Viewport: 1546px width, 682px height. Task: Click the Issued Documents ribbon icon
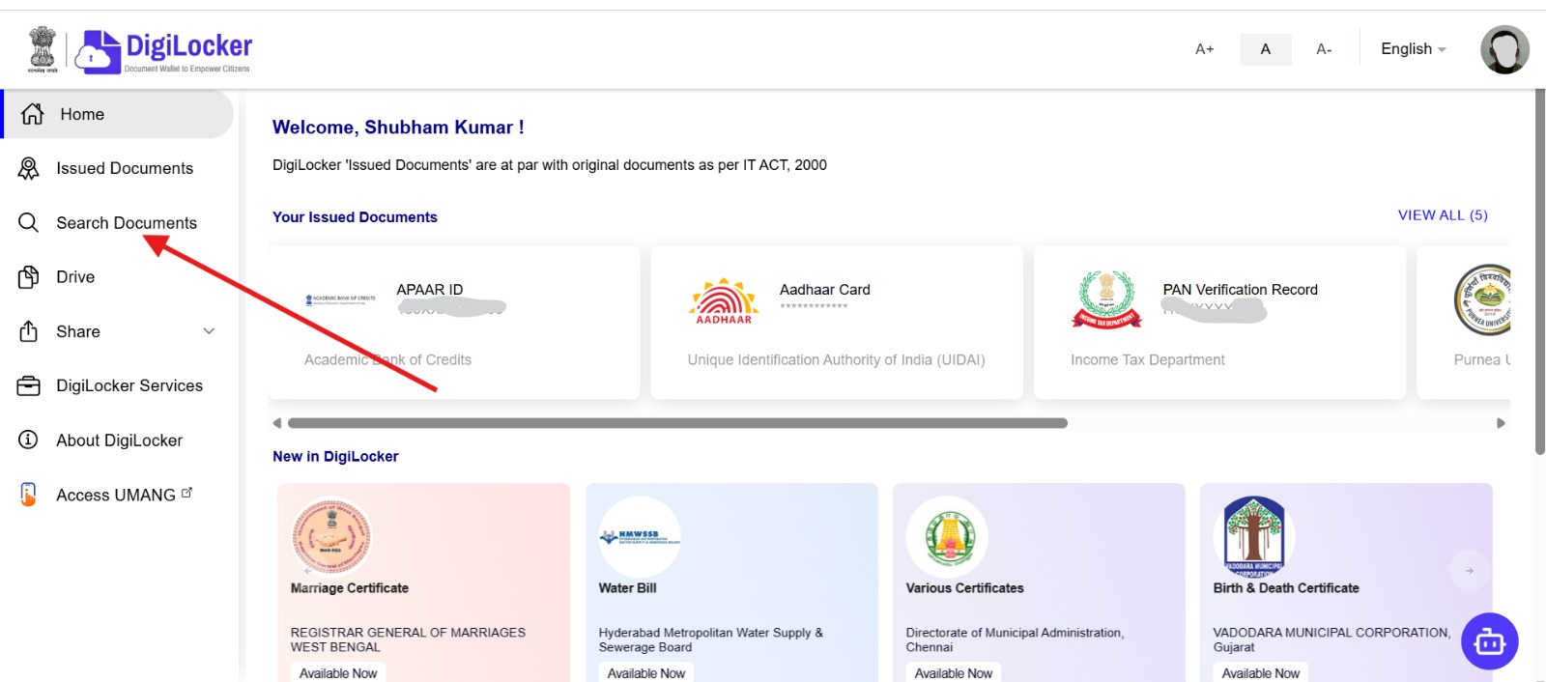tap(29, 168)
